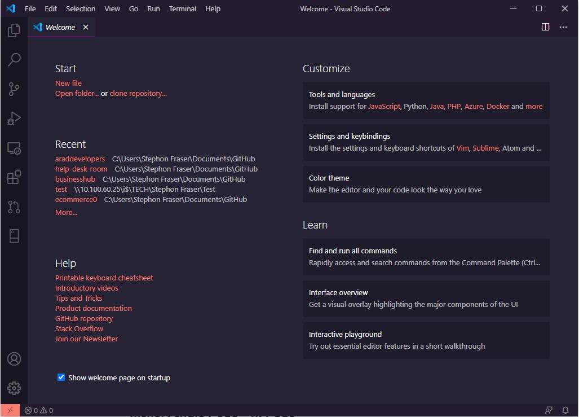Image resolution: width=579 pixels, height=417 pixels.
Task: Click the Open folder link
Action: click(77, 94)
